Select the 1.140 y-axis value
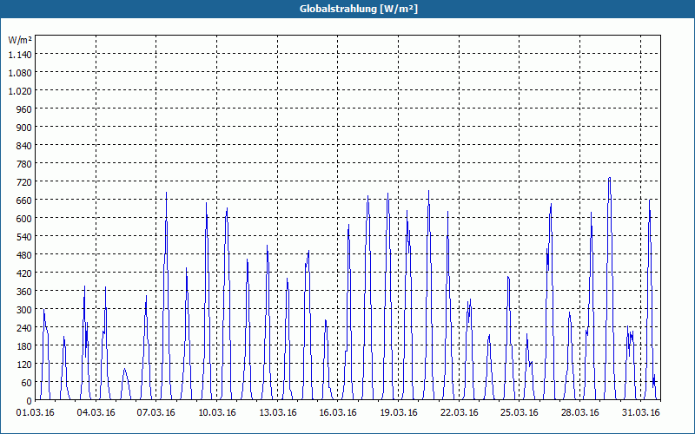This screenshot has width=695, height=434. 20,55
